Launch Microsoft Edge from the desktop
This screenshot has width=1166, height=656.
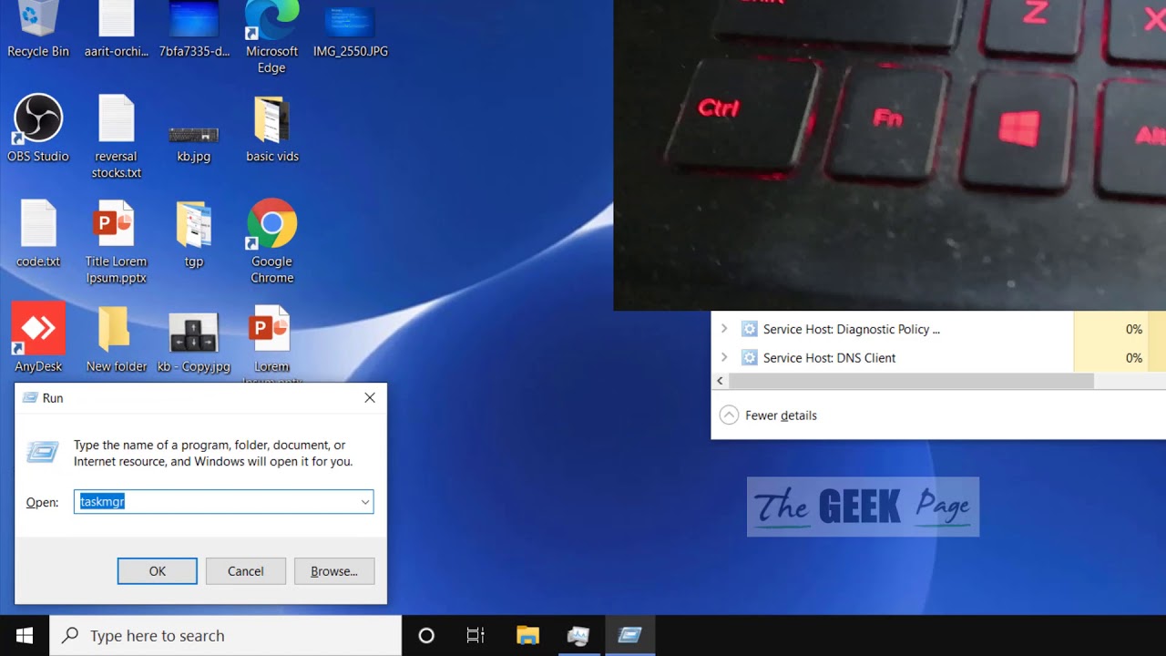[271, 35]
